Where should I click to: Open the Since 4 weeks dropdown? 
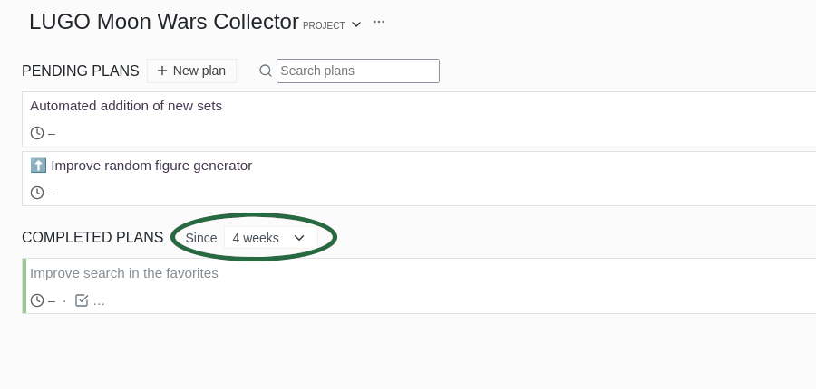[270, 237]
